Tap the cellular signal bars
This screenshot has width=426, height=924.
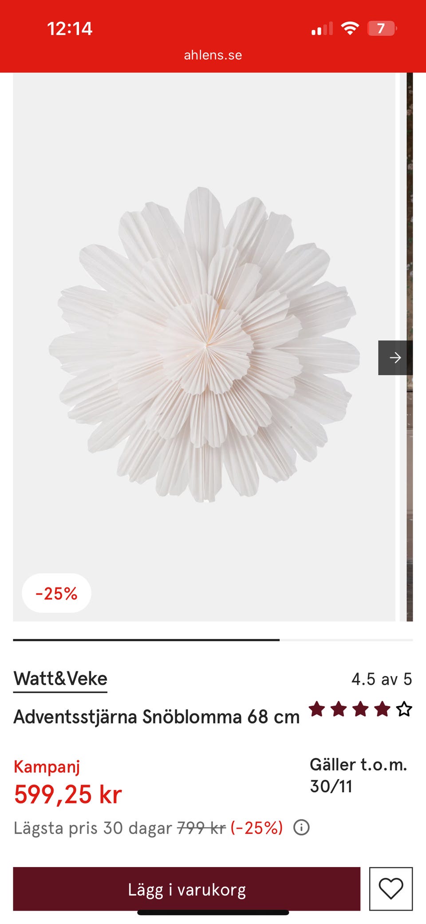(322, 29)
